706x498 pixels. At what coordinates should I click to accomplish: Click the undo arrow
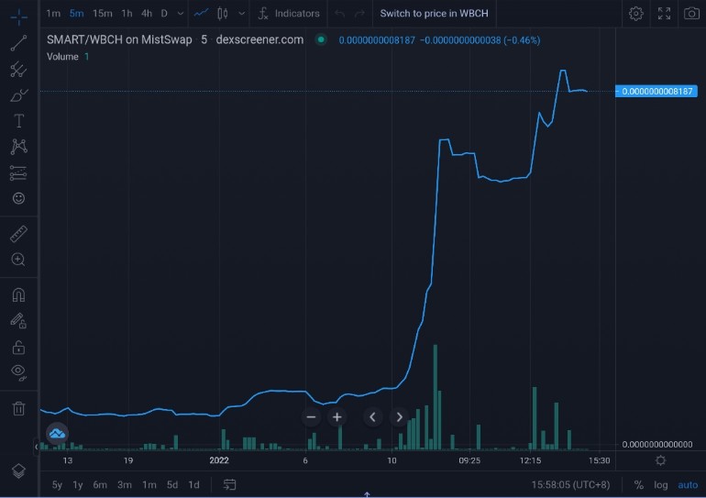pos(339,14)
